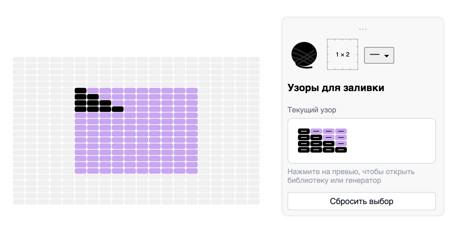Click the dash stitch symbol in the dropdown
Screen dimensions: 456x247
[374, 54]
